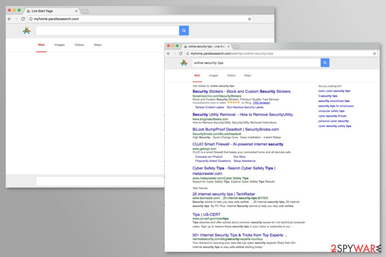Select the Web tab in the front window
The width and height of the screenshot is (386, 257).
[197, 75]
